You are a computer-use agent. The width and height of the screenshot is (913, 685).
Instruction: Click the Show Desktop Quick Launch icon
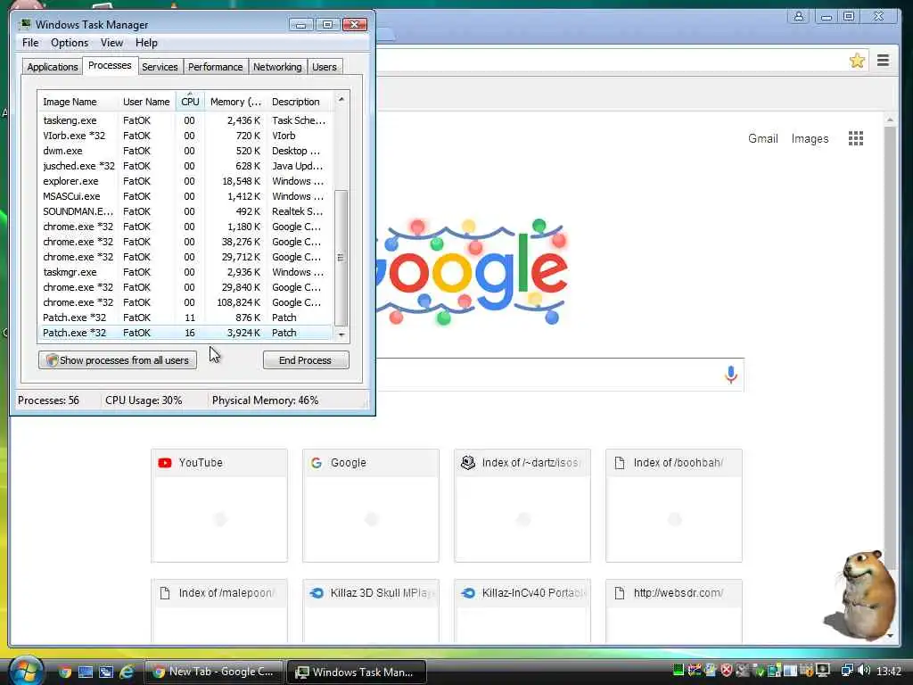pyautogui.click(x=86, y=672)
